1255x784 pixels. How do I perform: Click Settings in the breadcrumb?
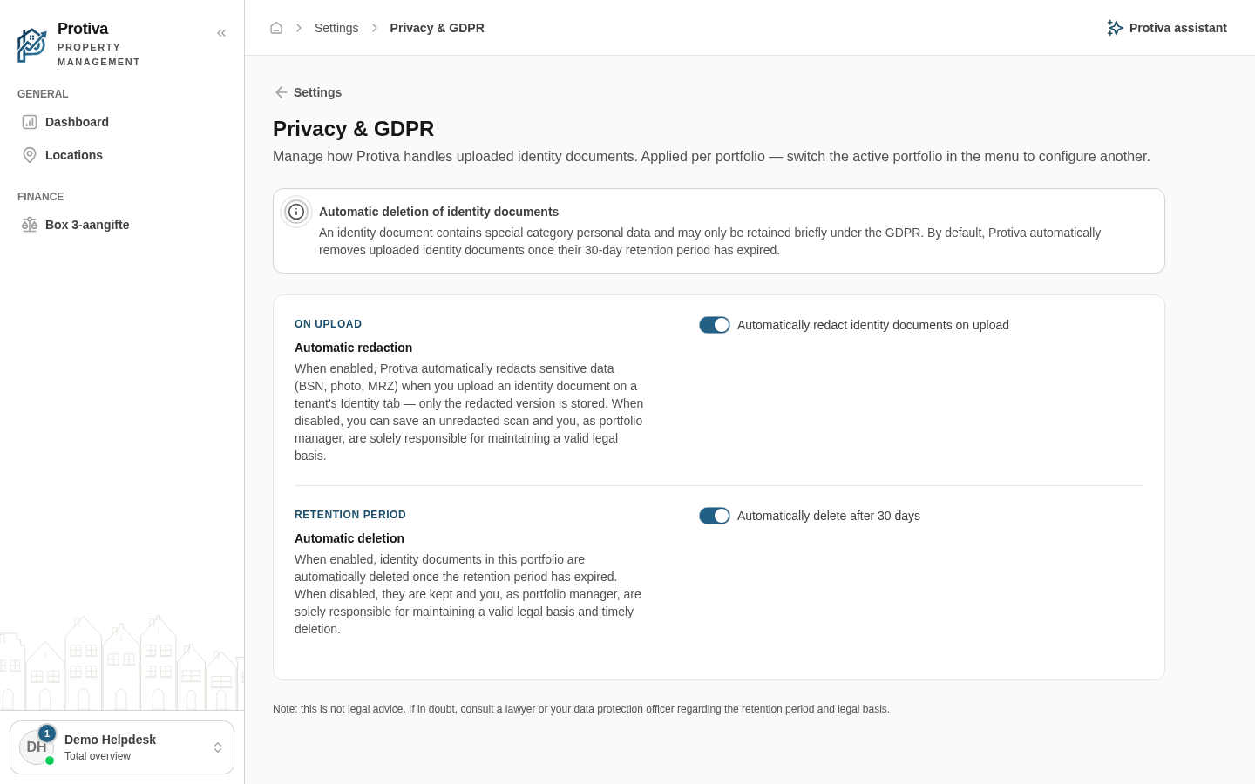pos(336,28)
